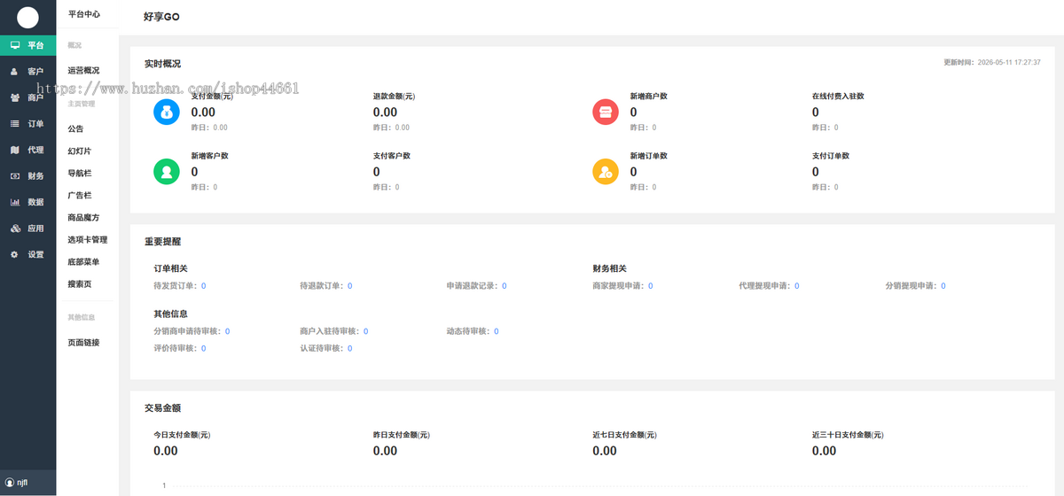The height and width of the screenshot is (496, 1064).
Task: Select 公告 in the submenu
Action: click(75, 128)
